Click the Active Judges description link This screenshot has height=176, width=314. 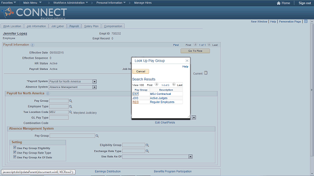[x=158, y=98]
